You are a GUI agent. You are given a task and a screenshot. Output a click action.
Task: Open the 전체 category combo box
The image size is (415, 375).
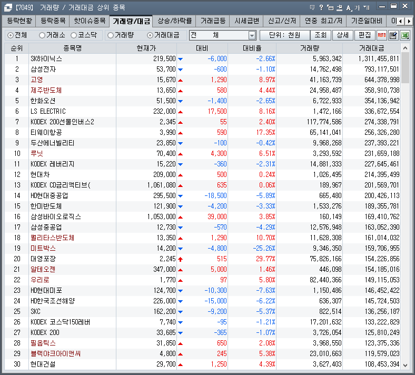(x=223, y=35)
